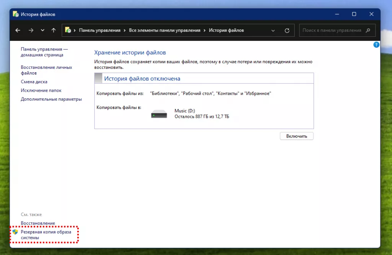Click the Восстановление link under См. также
Screen dimensions: 392x255
pos(38,223)
